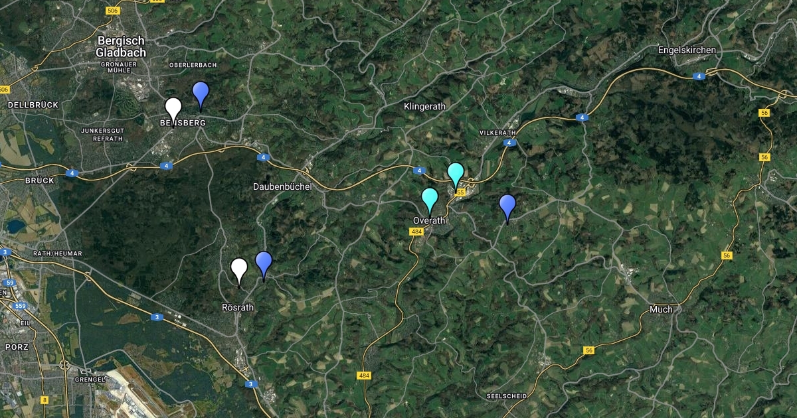Viewport: 797px width, 418px height.
Task: Click the Dellbrück district label
Action: (x=33, y=105)
